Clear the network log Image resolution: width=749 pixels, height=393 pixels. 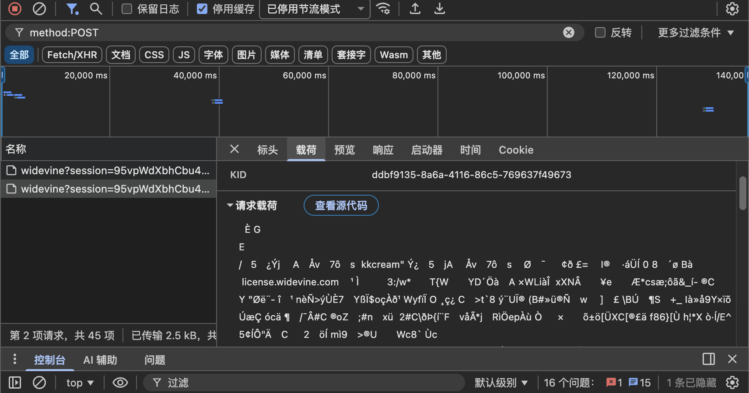(x=39, y=9)
